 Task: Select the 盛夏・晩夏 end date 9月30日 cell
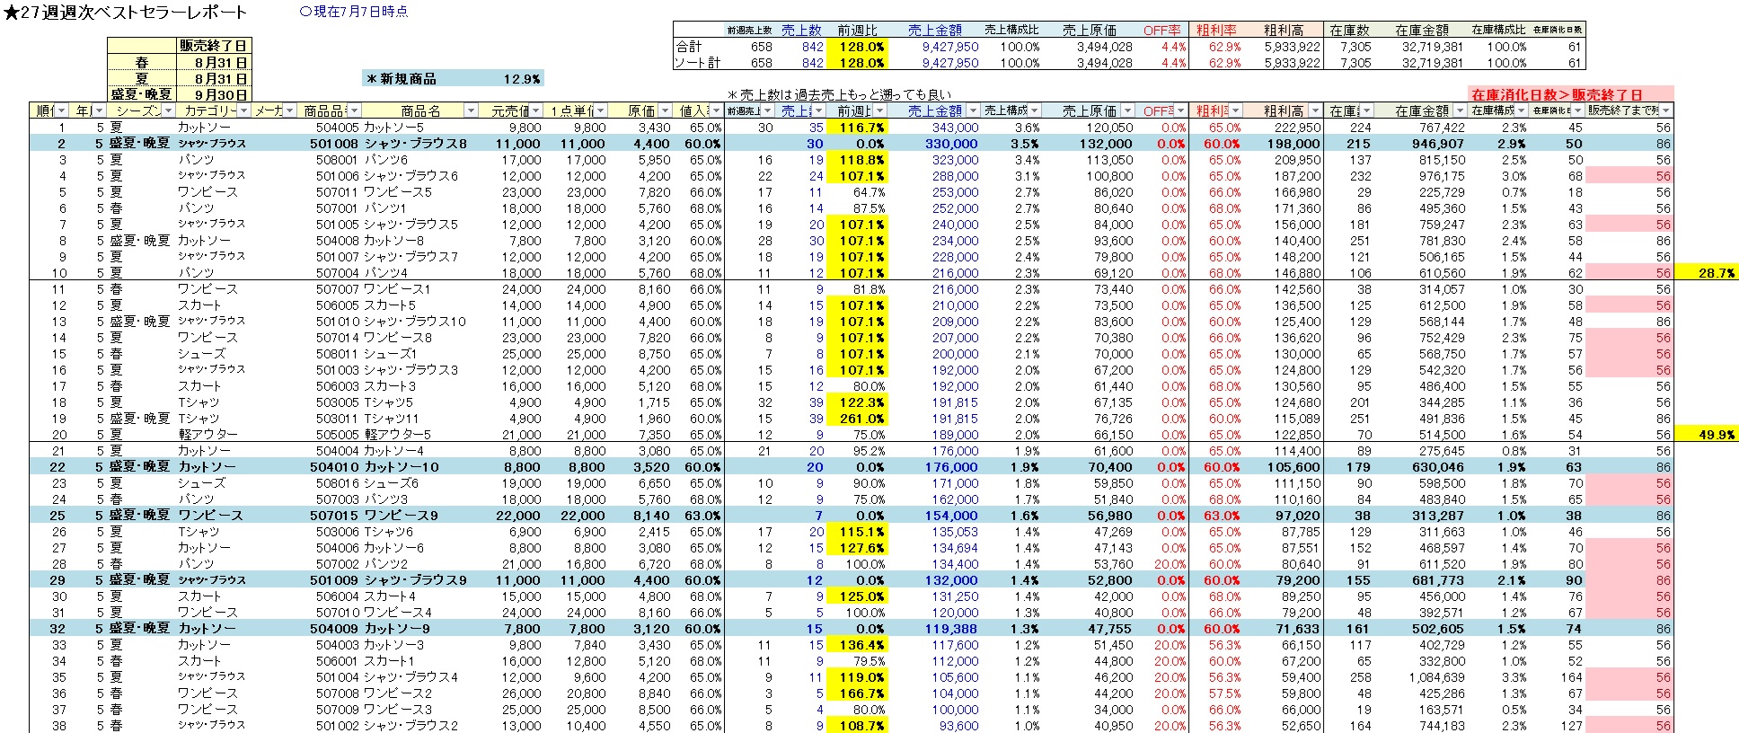pyautogui.click(x=213, y=94)
